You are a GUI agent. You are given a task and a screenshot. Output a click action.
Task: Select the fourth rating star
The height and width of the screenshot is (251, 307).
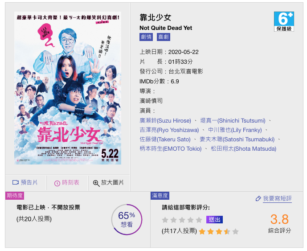click(x=191, y=220)
